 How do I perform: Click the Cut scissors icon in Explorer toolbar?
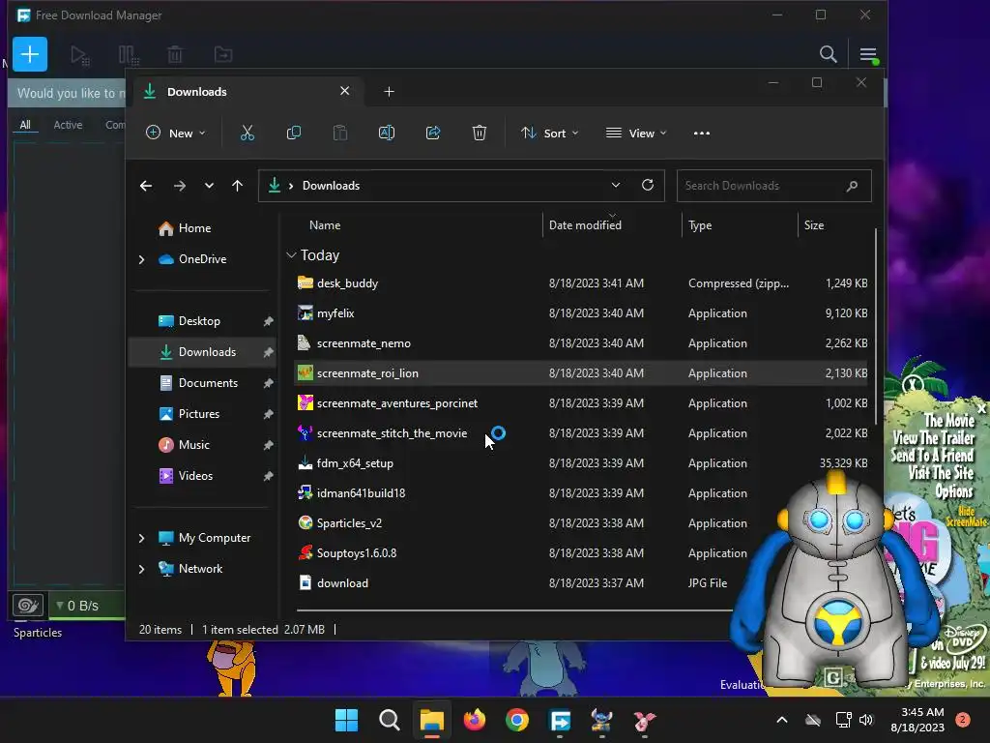(x=247, y=134)
